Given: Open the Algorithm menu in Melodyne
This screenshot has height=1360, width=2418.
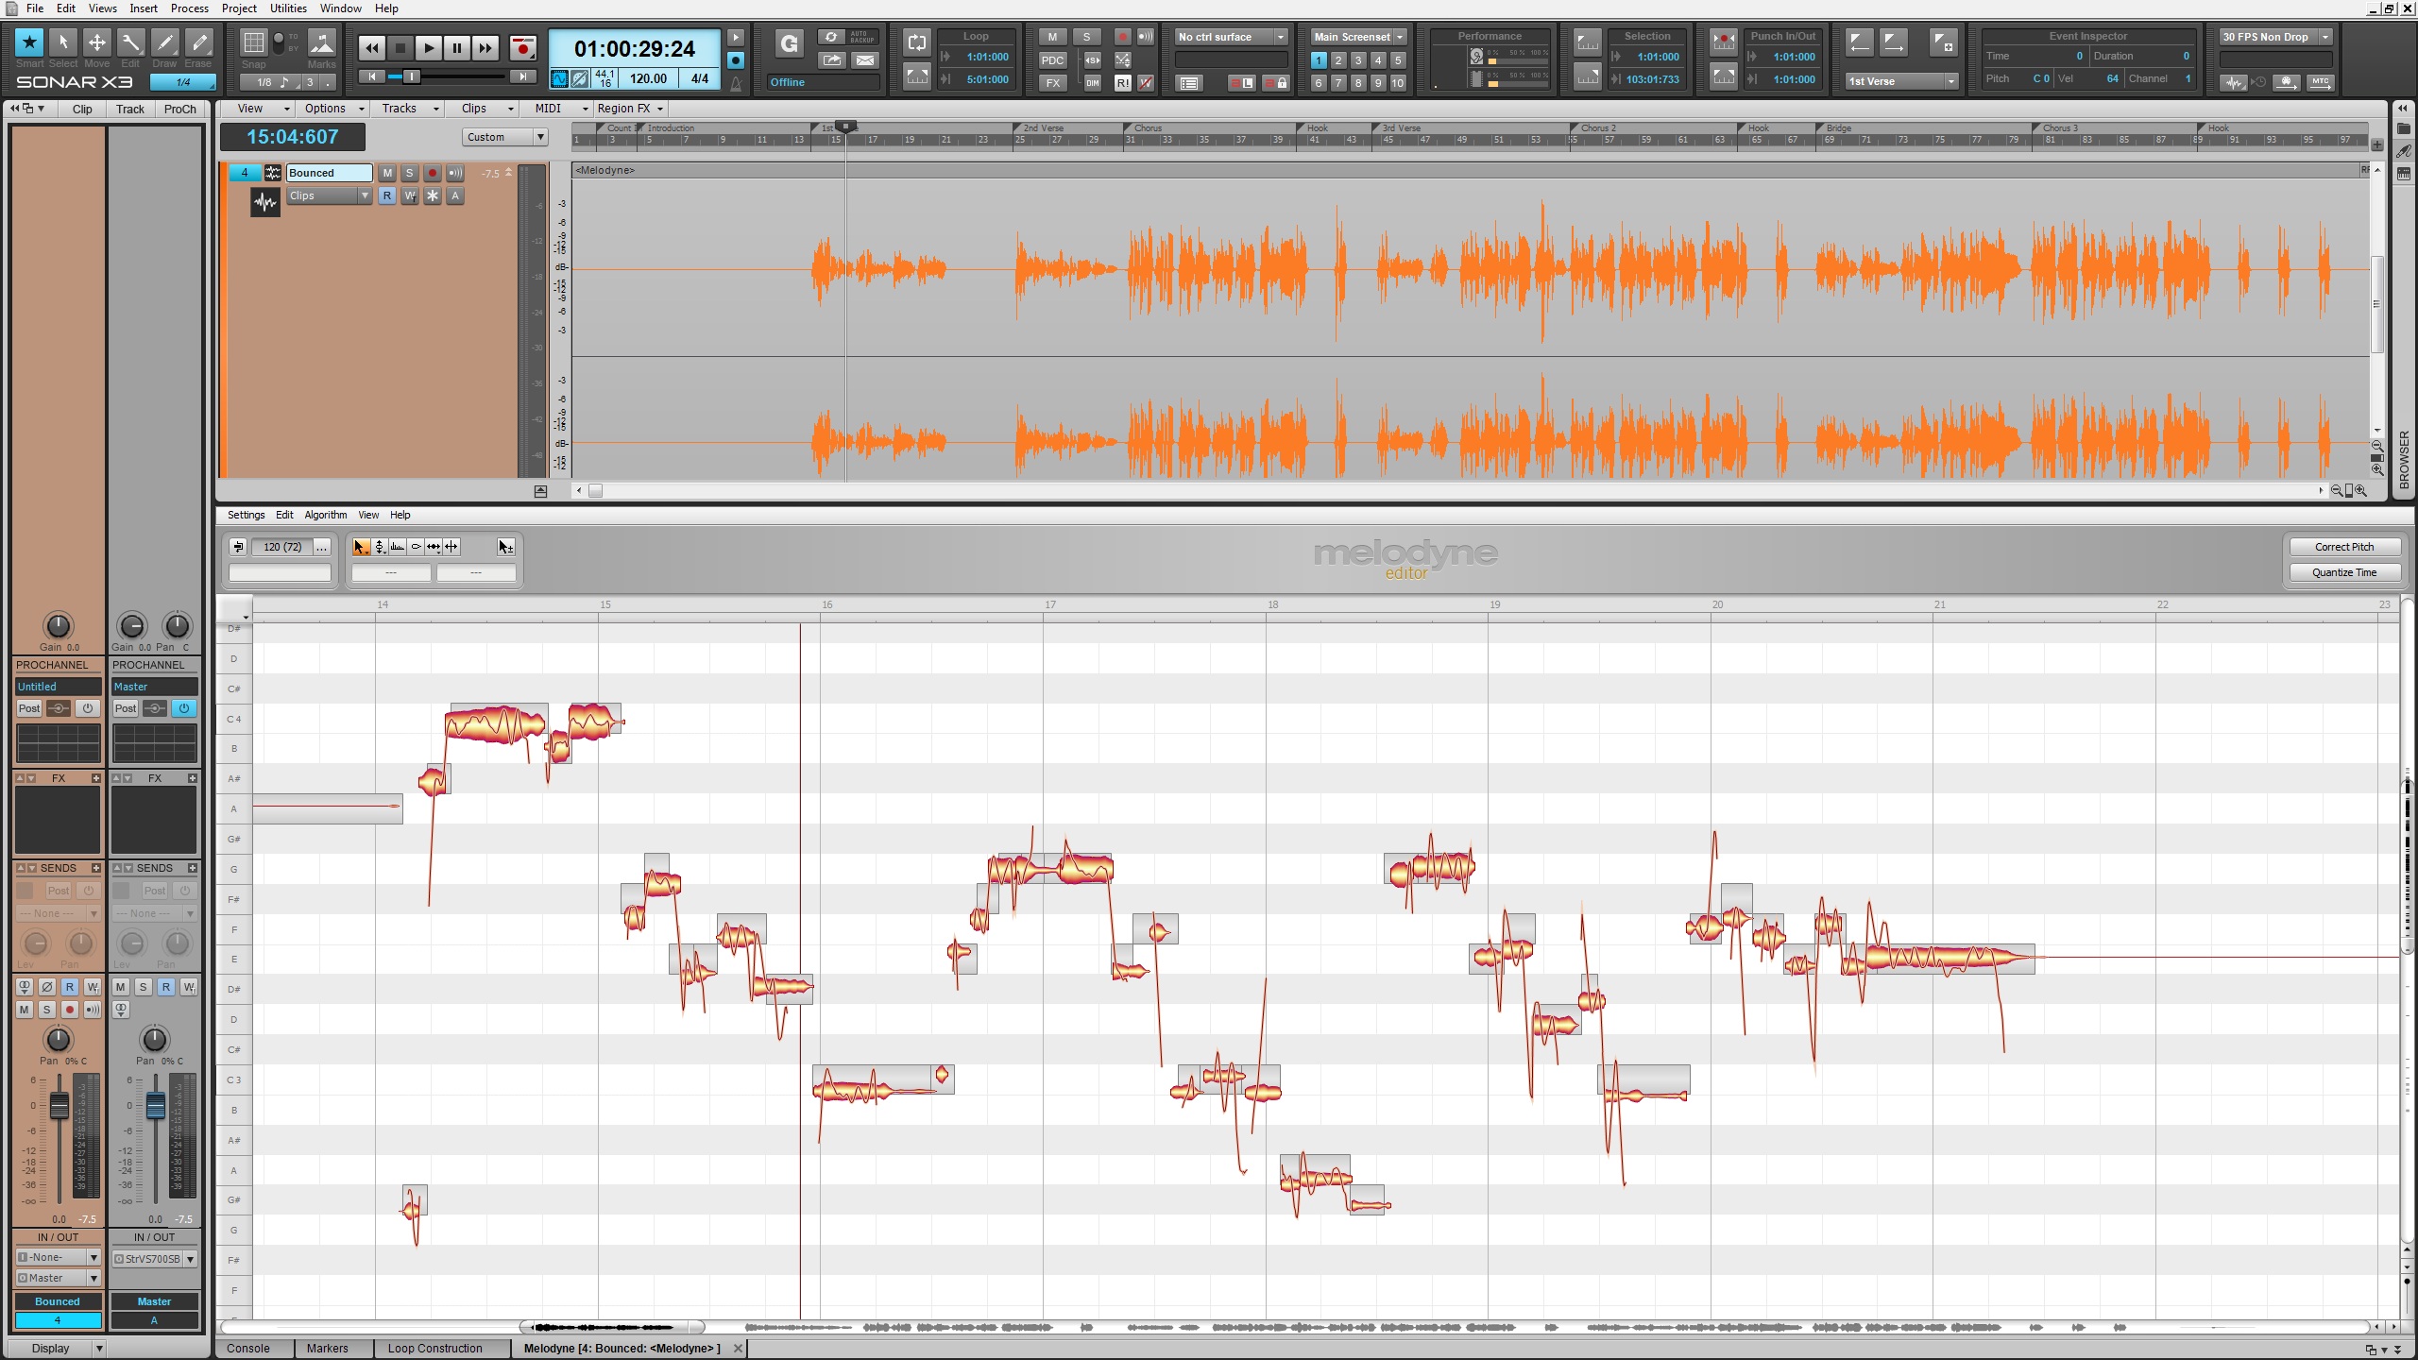Looking at the screenshot, I should coord(326,513).
